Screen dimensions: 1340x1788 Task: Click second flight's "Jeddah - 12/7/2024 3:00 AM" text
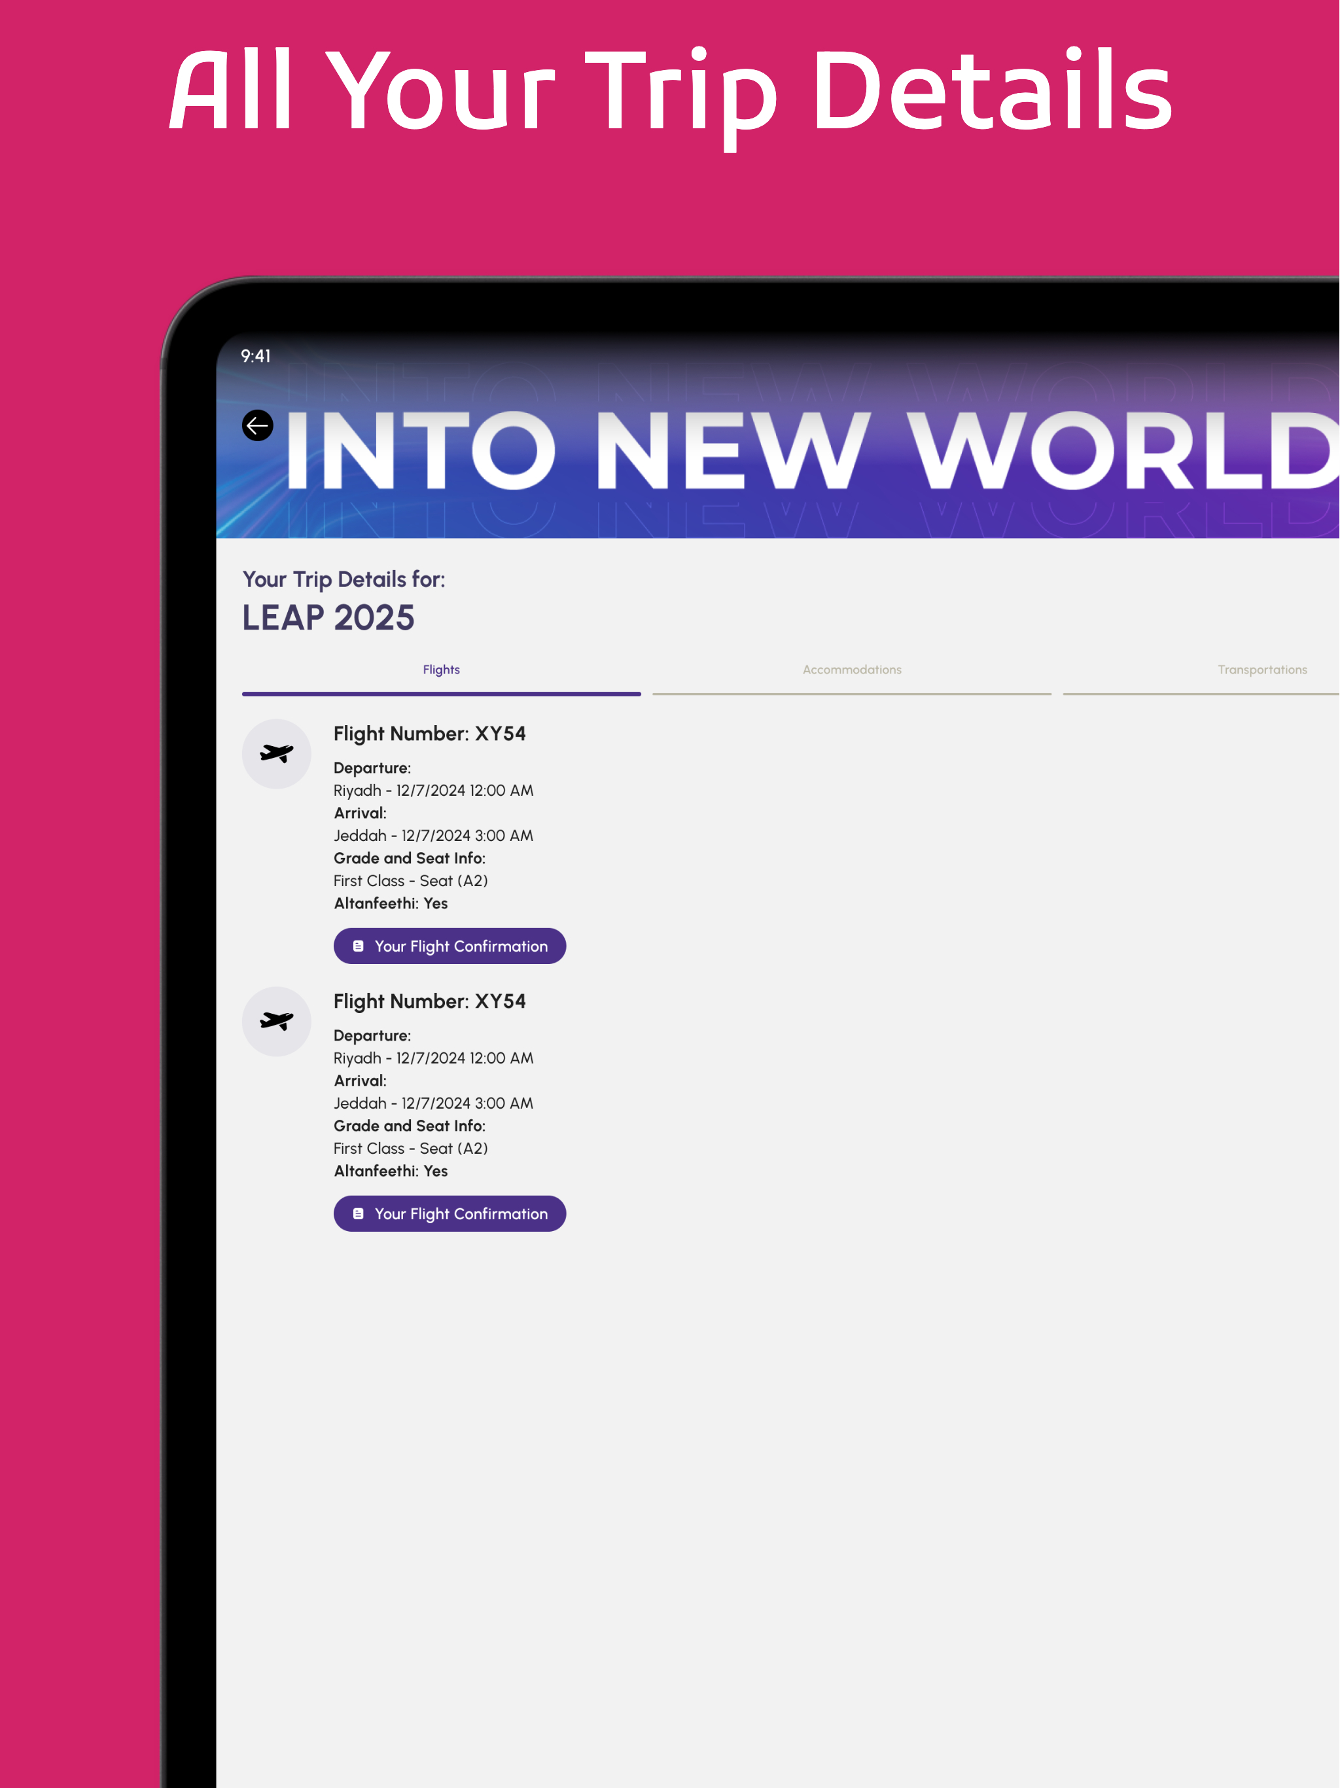coord(434,1103)
